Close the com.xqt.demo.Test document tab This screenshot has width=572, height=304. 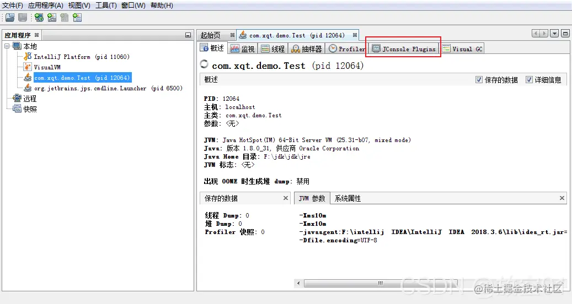pos(355,35)
